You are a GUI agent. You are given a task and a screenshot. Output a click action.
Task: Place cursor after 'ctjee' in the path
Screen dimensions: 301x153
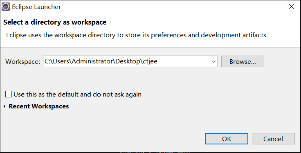[158, 61]
